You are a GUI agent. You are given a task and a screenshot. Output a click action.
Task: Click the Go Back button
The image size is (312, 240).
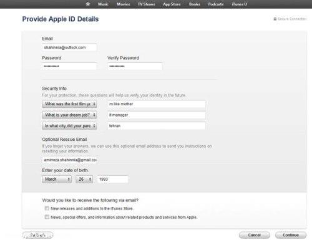point(37,235)
